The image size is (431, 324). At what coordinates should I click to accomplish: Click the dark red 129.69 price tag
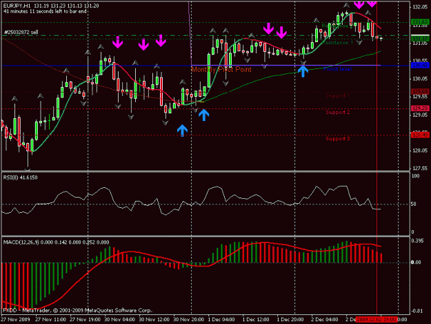tap(420, 91)
